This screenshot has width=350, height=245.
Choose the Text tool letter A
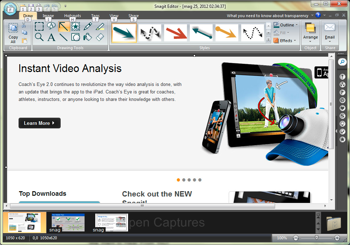coord(51,37)
